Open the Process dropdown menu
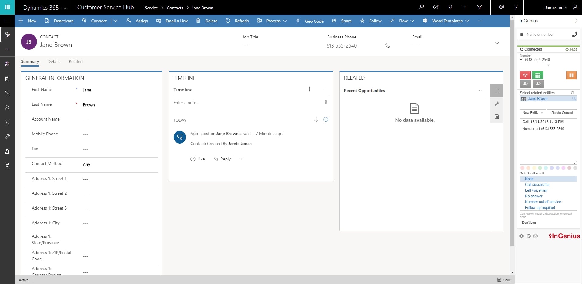Image resolution: width=582 pixels, height=284 pixels. [272, 21]
